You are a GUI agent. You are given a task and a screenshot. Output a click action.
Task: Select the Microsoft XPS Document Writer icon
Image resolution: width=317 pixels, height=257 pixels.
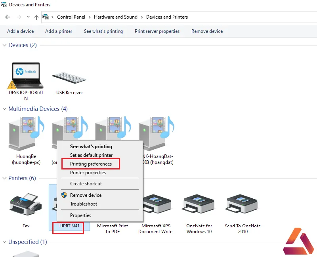(157, 204)
